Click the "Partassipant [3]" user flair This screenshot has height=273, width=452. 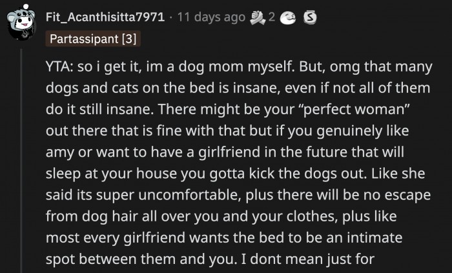coord(93,39)
